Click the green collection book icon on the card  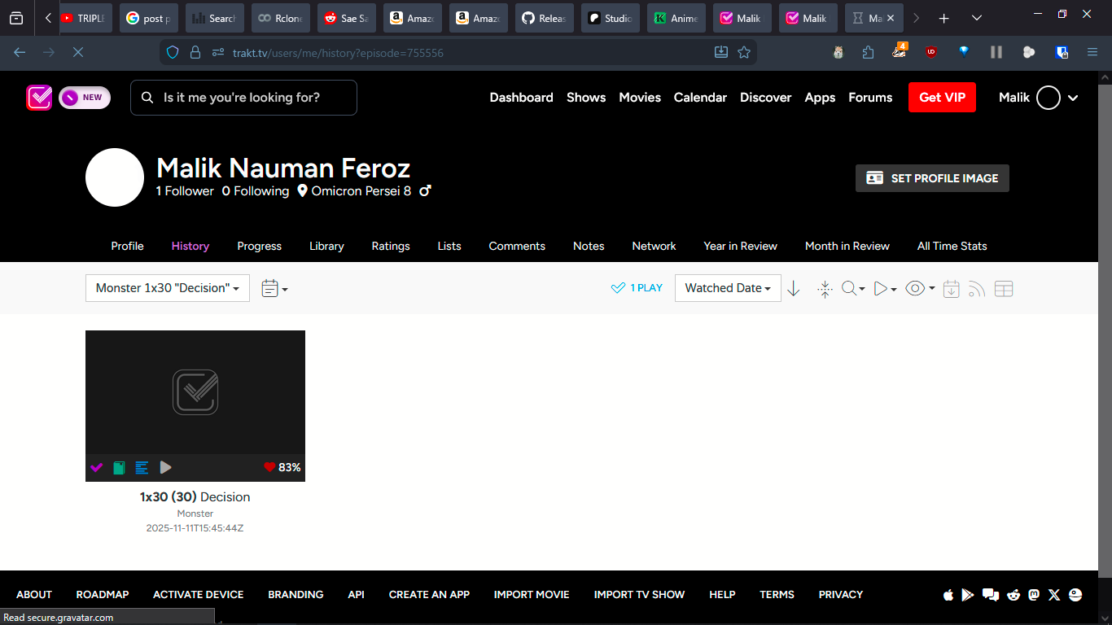(x=119, y=467)
